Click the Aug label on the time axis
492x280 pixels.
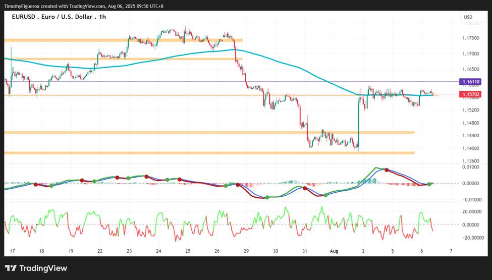[x=334, y=251]
